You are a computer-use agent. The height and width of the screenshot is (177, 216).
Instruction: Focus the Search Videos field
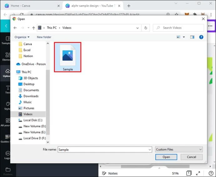[178, 28]
